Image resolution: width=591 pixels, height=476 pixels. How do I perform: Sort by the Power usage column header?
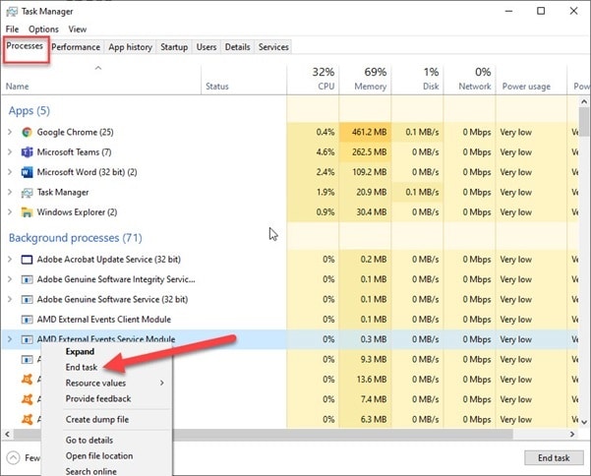pos(531,80)
